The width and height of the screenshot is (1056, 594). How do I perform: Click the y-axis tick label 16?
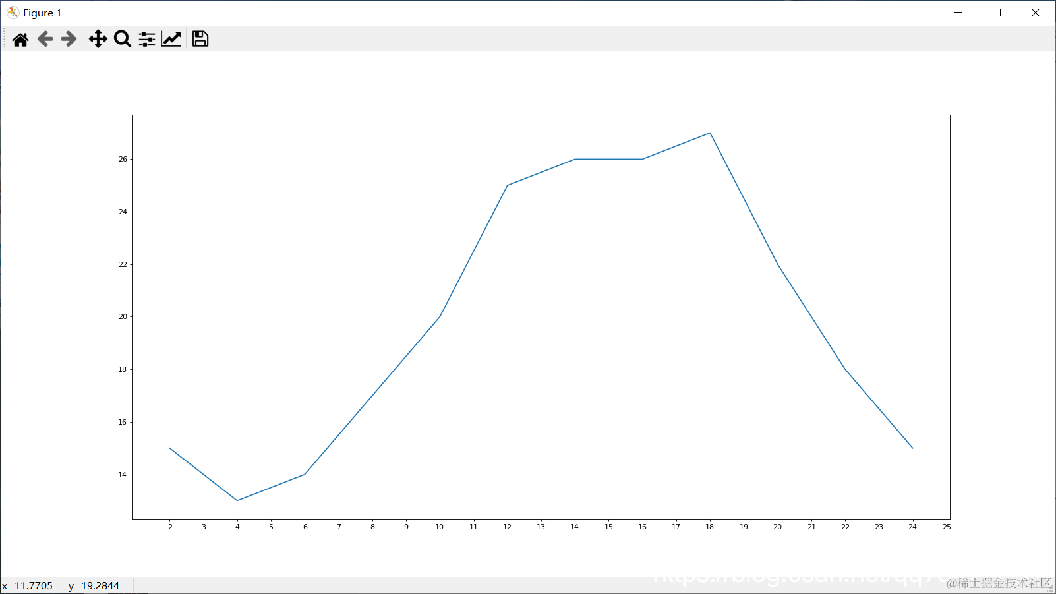point(123,422)
